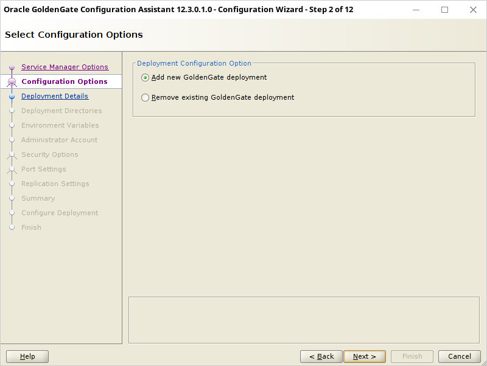Cancel the configuration wizard
Viewport: 487px width, 366px height.
click(460, 356)
